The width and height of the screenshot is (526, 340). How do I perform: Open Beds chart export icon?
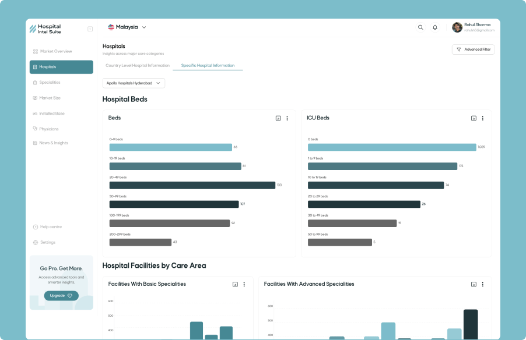278,118
